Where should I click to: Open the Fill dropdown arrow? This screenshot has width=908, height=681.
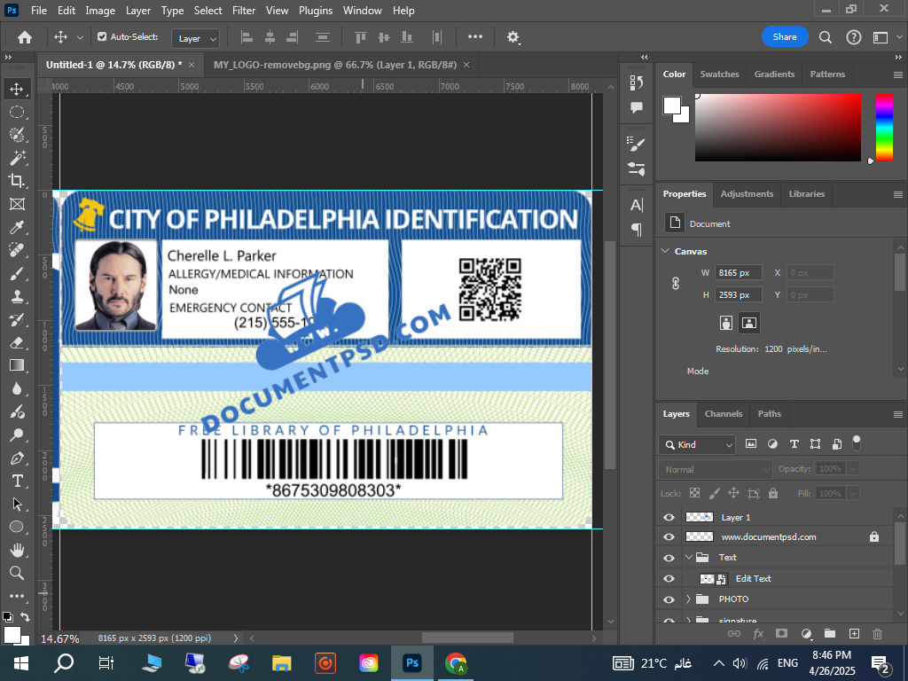854,493
